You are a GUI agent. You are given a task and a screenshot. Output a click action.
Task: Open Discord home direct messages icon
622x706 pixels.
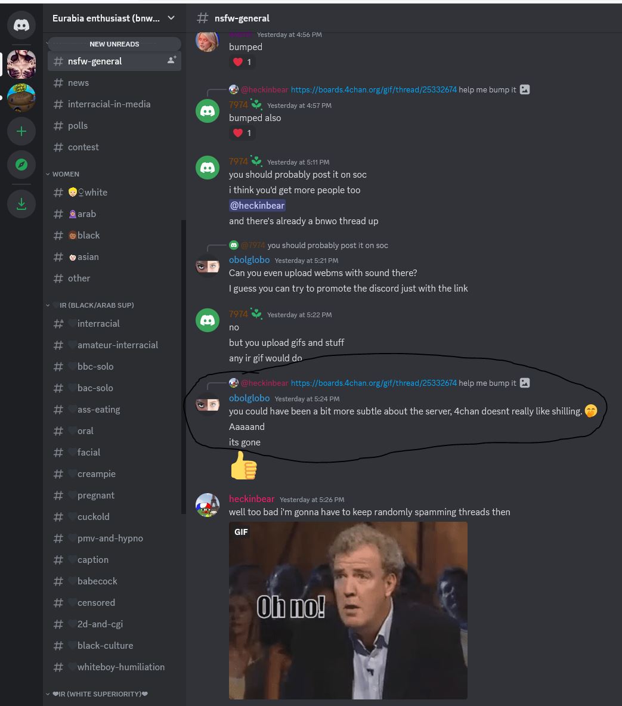click(x=21, y=25)
